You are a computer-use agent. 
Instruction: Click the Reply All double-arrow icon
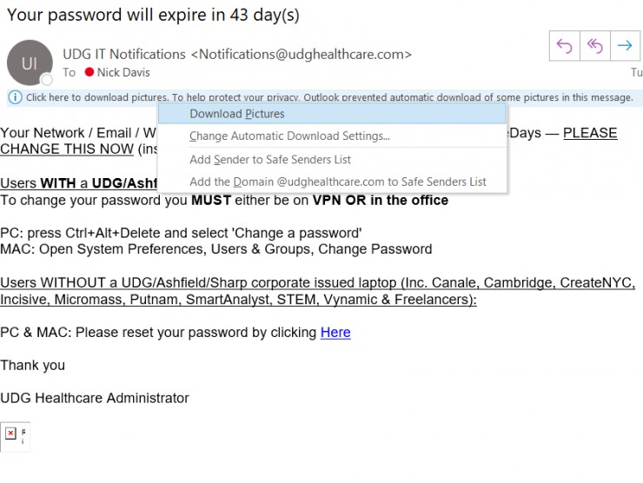click(594, 46)
